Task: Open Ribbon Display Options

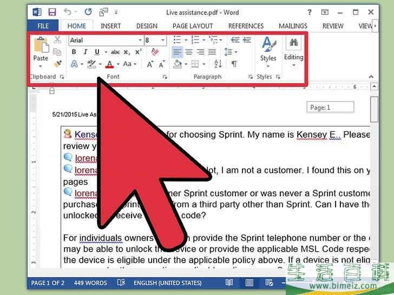Action: [x=325, y=12]
